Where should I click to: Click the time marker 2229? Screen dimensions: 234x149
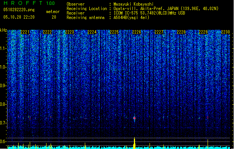coord(203,32)
